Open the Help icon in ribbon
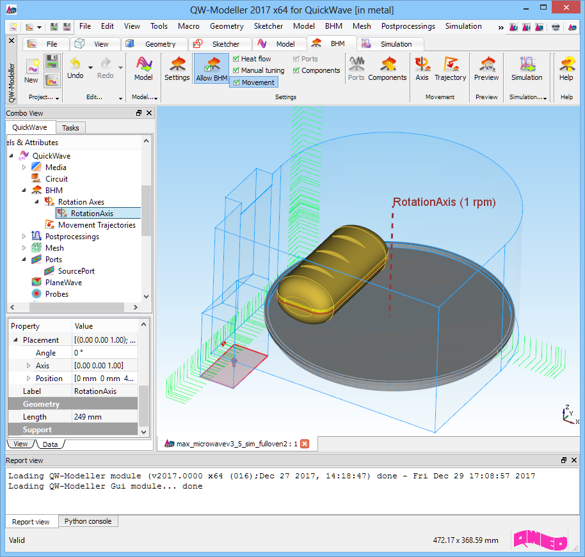Viewport: 585px width, 557px height. coord(566,69)
